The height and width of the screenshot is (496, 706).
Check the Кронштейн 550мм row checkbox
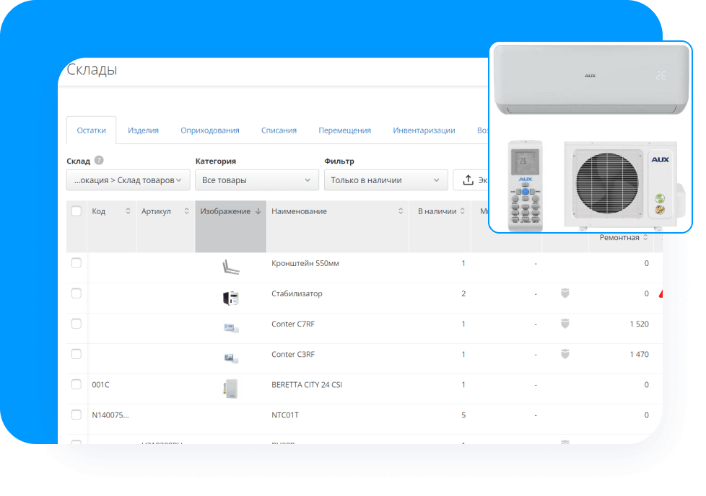(77, 263)
